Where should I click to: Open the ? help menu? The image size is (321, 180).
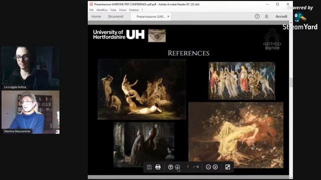coord(142,10)
